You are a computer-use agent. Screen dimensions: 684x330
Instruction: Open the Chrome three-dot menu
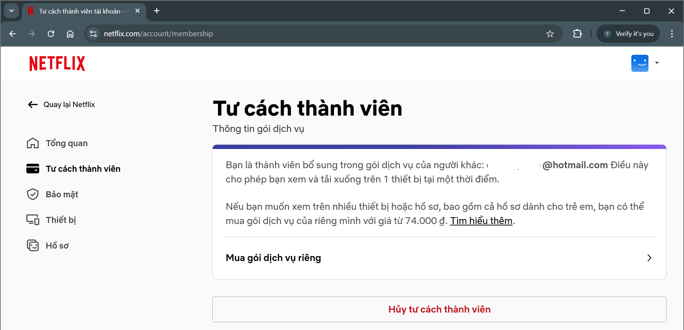click(672, 34)
